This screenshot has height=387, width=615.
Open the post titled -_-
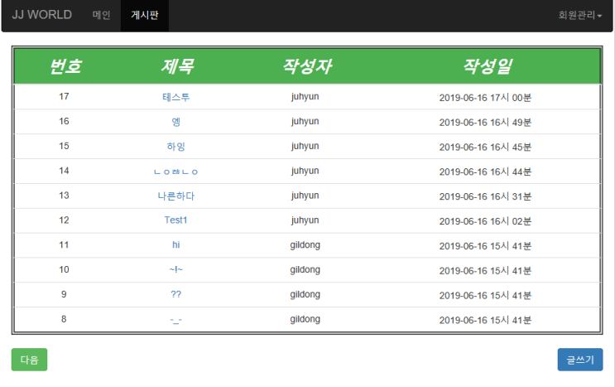tap(175, 320)
